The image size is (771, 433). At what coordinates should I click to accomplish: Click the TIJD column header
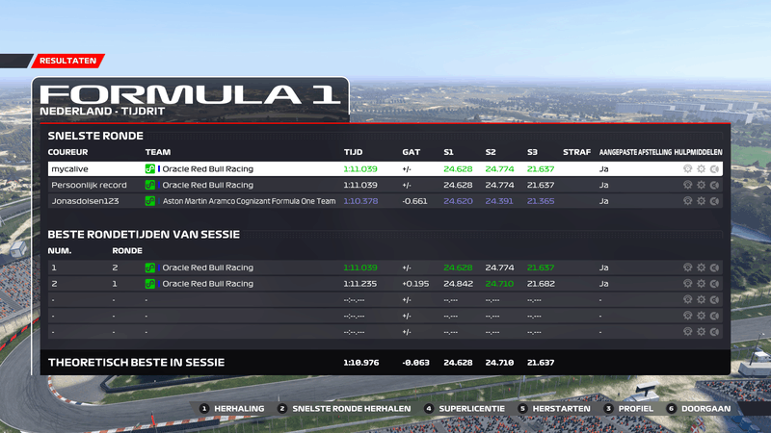point(353,152)
